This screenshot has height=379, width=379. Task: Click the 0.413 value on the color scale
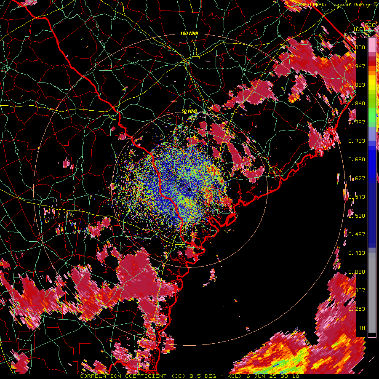(357, 253)
